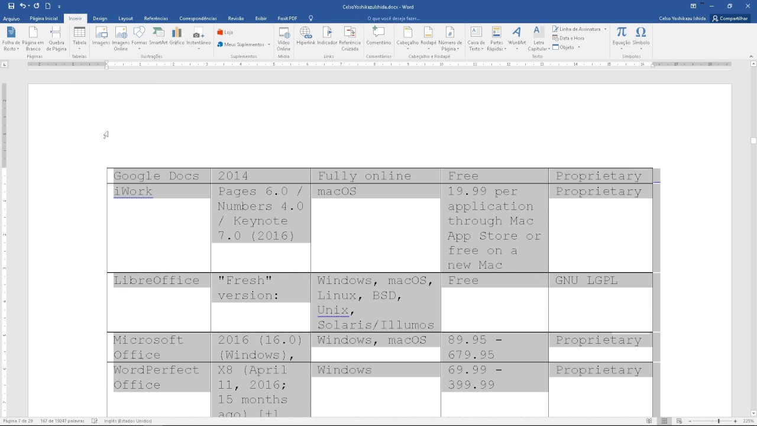
Task: Insert a Gráfico chart
Action: [177, 37]
